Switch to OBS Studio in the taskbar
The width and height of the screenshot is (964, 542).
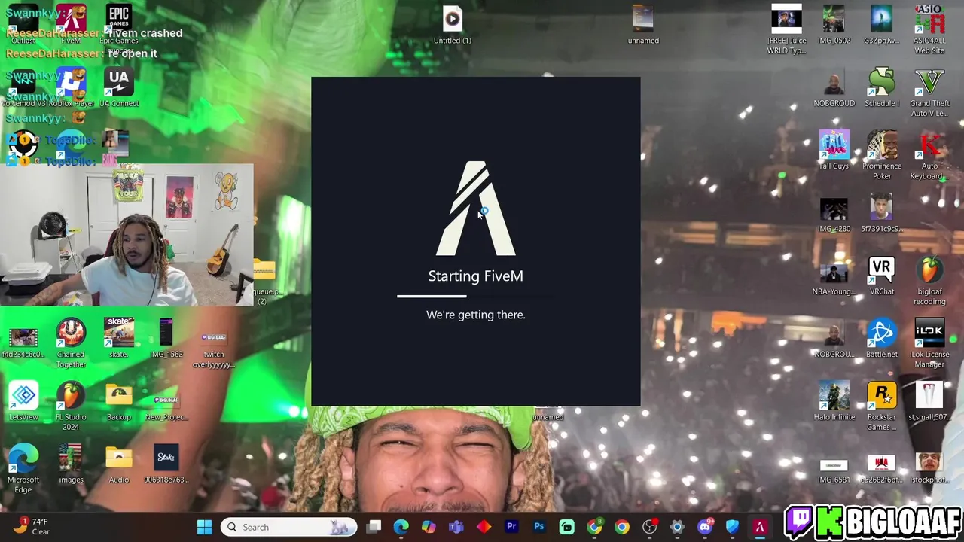click(649, 527)
